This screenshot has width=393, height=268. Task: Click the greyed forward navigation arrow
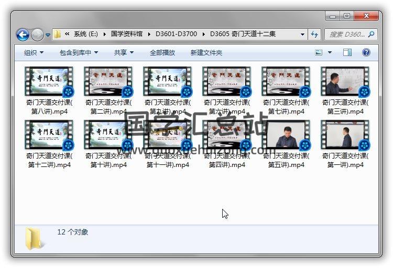coord(37,35)
